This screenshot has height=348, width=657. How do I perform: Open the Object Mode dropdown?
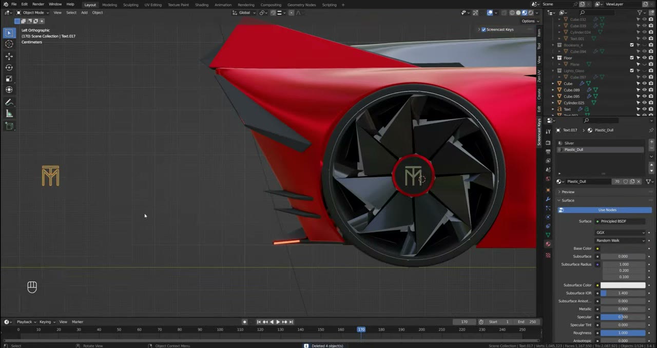coord(33,12)
